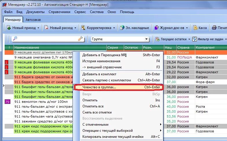Click the ! column header
The height and width of the screenshot is (141, 227).
pos(9,47)
